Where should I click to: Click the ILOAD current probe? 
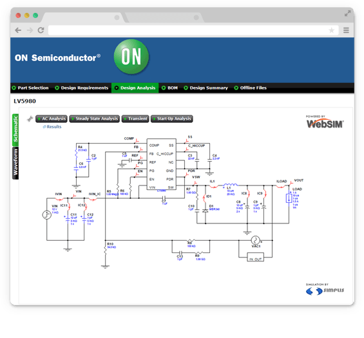click(281, 186)
